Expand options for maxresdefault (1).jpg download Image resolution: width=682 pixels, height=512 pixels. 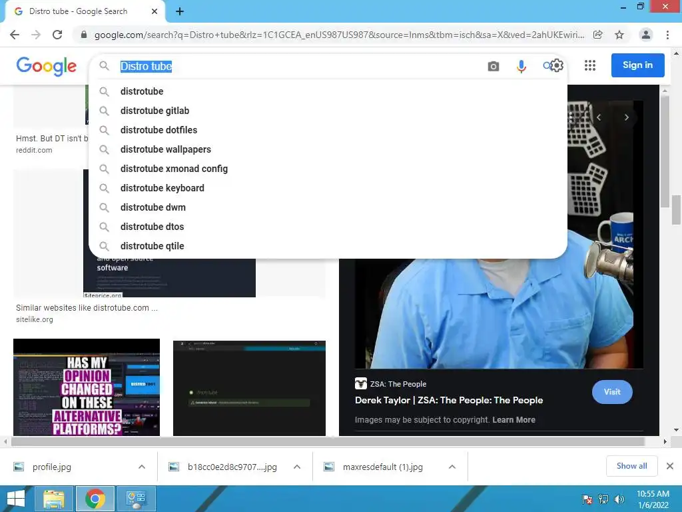[452, 467]
